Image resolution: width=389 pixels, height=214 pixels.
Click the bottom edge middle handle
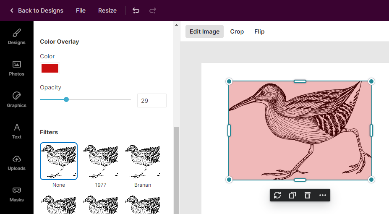click(x=300, y=180)
